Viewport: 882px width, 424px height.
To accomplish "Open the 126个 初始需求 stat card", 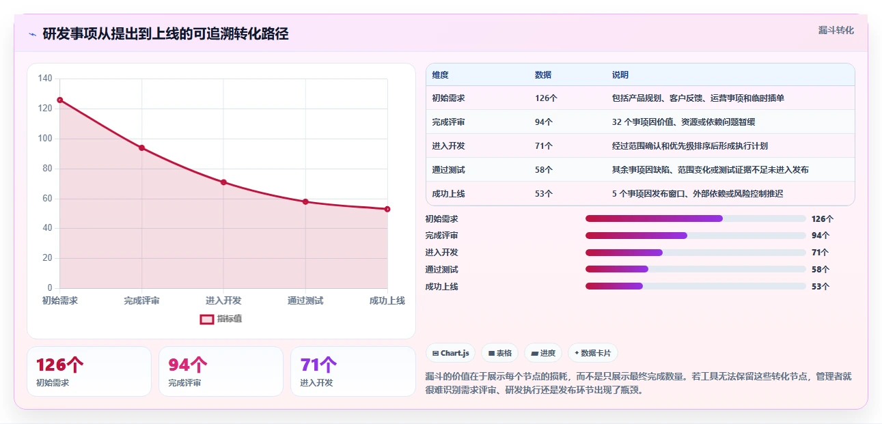I will pos(89,371).
